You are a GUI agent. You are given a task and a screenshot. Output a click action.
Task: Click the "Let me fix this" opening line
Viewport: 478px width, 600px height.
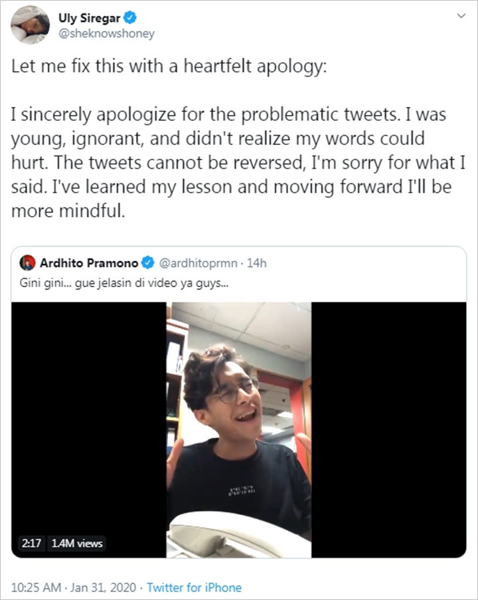point(169,69)
